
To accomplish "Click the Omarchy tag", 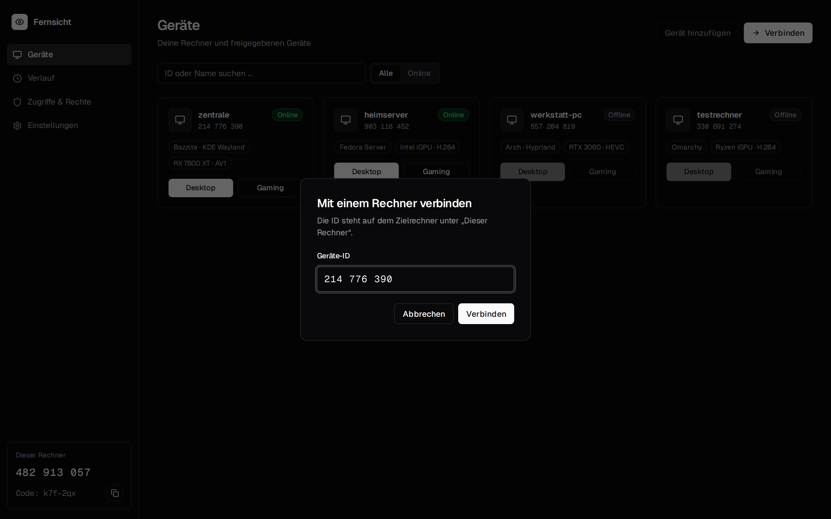I will [686, 147].
